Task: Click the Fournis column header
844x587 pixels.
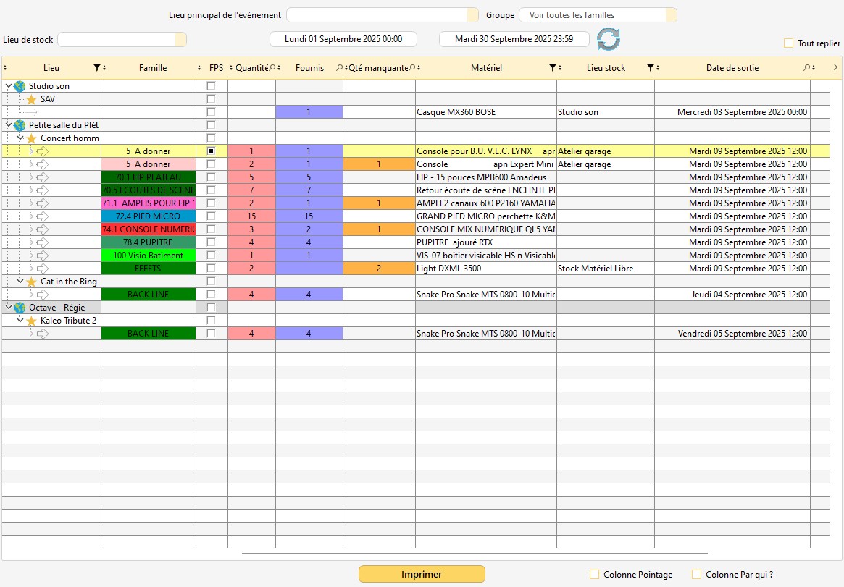Action: pyautogui.click(x=309, y=68)
